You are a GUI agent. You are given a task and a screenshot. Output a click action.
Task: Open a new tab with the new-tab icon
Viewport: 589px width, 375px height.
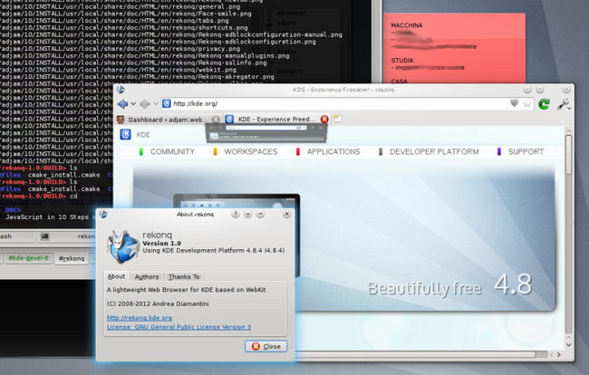click(x=338, y=119)
